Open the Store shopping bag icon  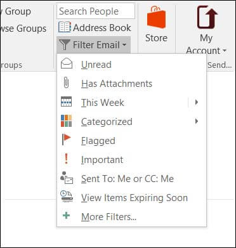[x=157, y=17]
